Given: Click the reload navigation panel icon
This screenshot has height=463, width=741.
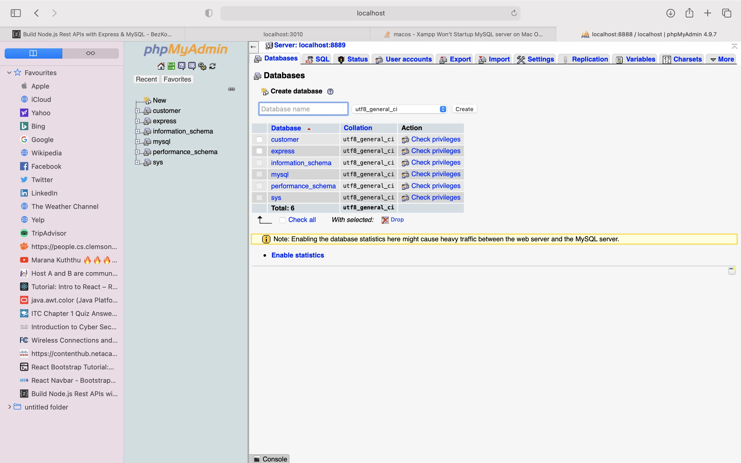Looking at the screenshot, I should pos(213,66).
